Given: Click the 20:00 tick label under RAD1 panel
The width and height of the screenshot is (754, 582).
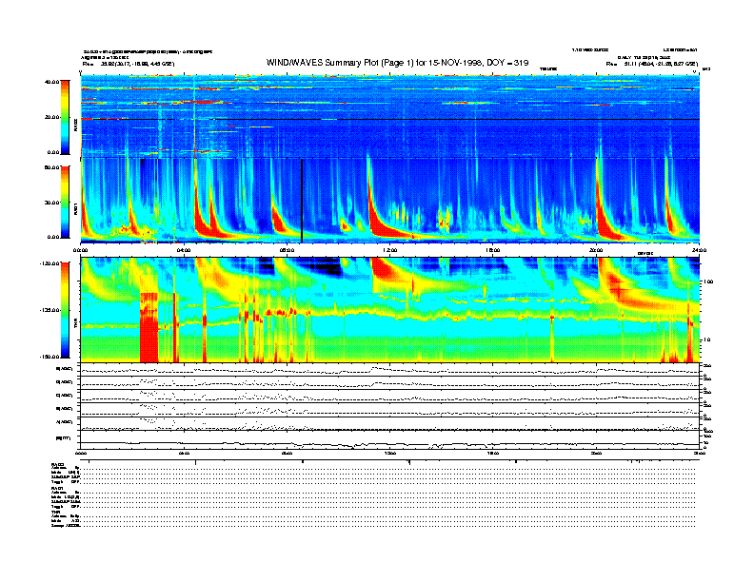Looking at the screenshot, I should click(596, 250).
